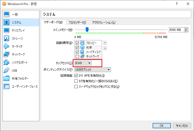194x131 pixels.
Task: Enable ネットワーク boot checkbox
Action: click(x=77, y=56)
